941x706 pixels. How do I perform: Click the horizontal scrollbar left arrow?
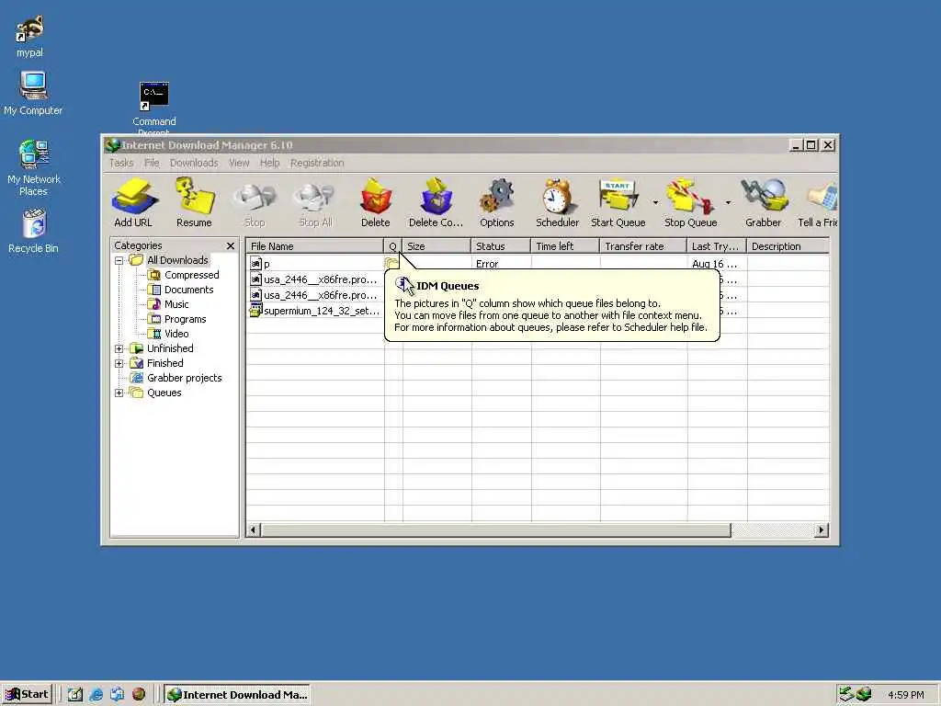(x=254, y=530)
